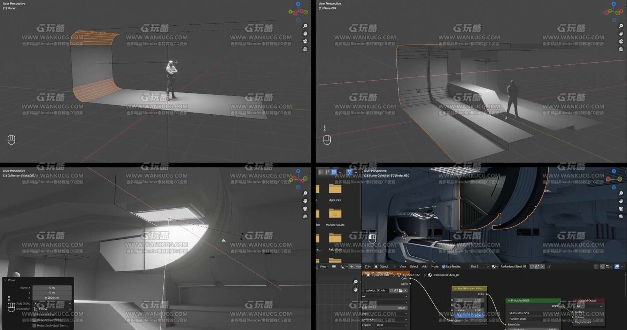Viewport: 627px width, 330px height.
Task: Select thumbnail display mode in file browser
Action: coord(334,172)
